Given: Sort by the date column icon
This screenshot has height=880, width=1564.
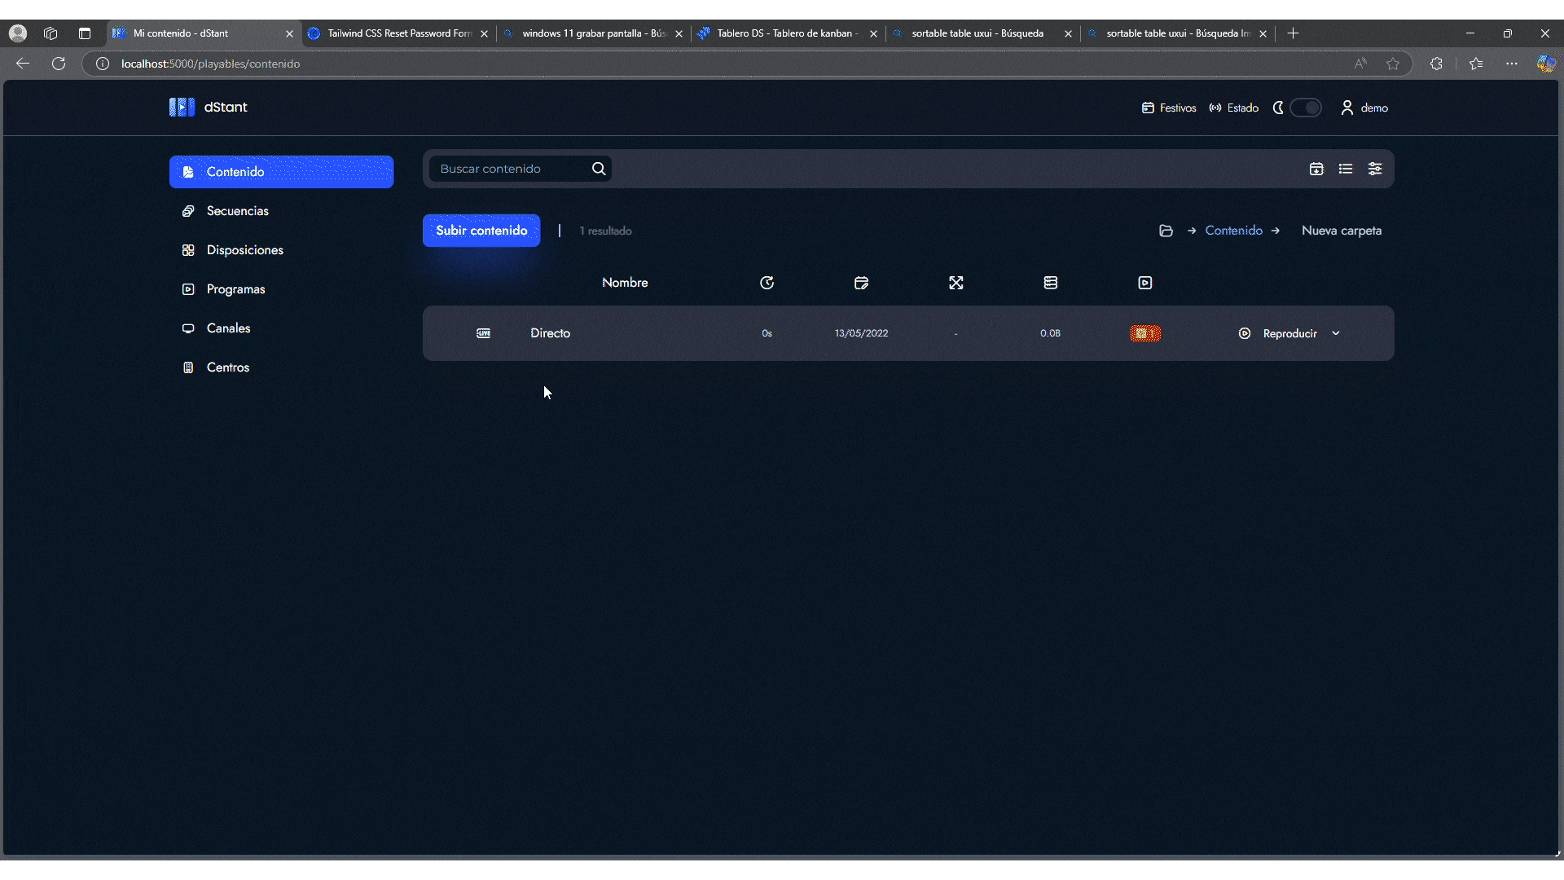Looking at the screenshot, I should (x=861, y=283).
